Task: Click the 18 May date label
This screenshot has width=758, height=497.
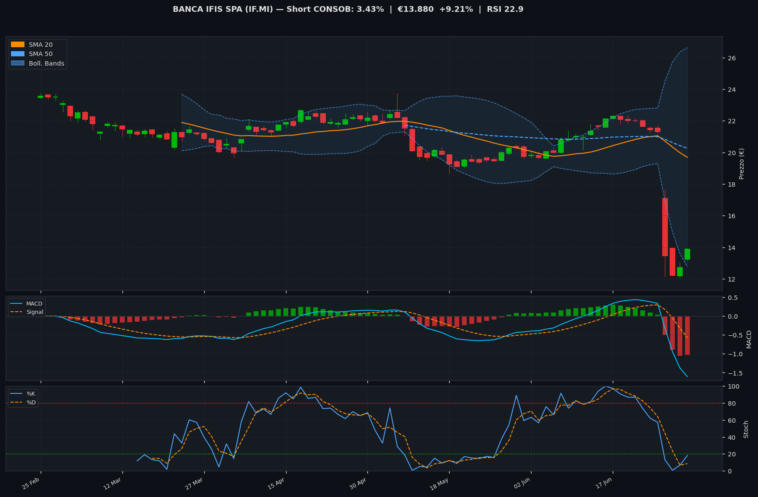Action: click(439, 483)
